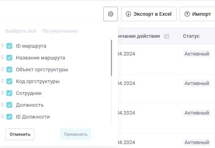Disable the Сотрудник column checkbox
The width and height of the screenshot is (215, 148).
pyautogui.click(x=9, y=93)
